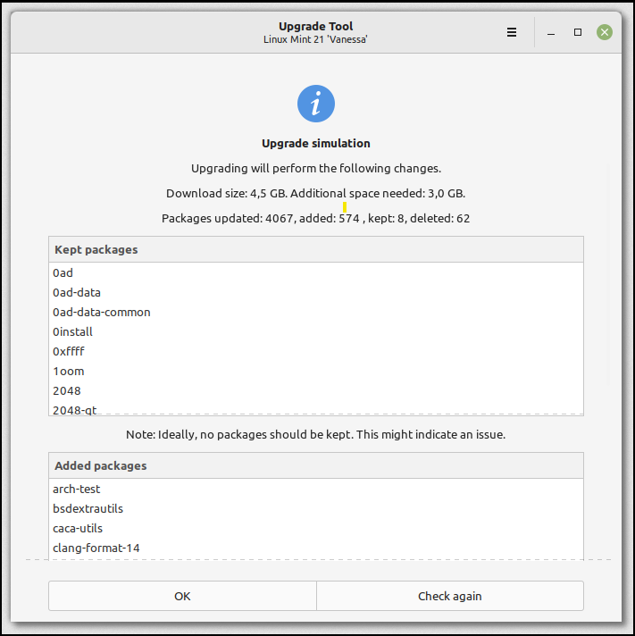Select the 0ad package row
This screenshot has width=635, height=636.
[x=316, y=273]
